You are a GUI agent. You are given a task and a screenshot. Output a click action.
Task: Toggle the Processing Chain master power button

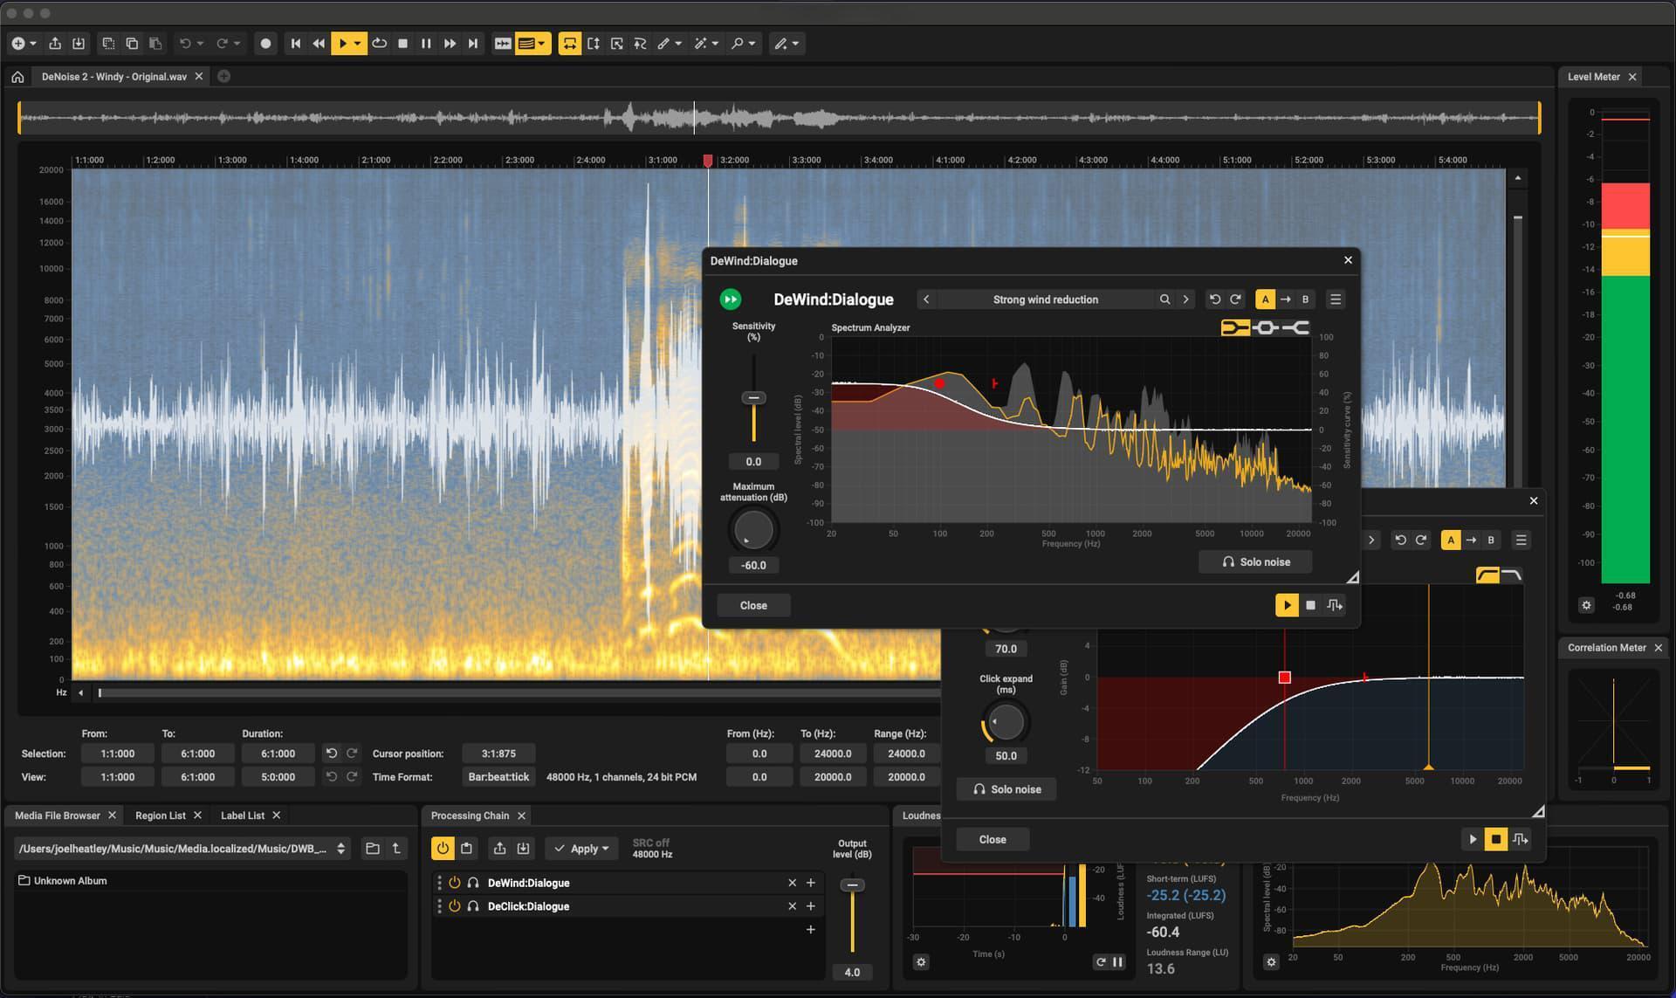tap(443, 848)
